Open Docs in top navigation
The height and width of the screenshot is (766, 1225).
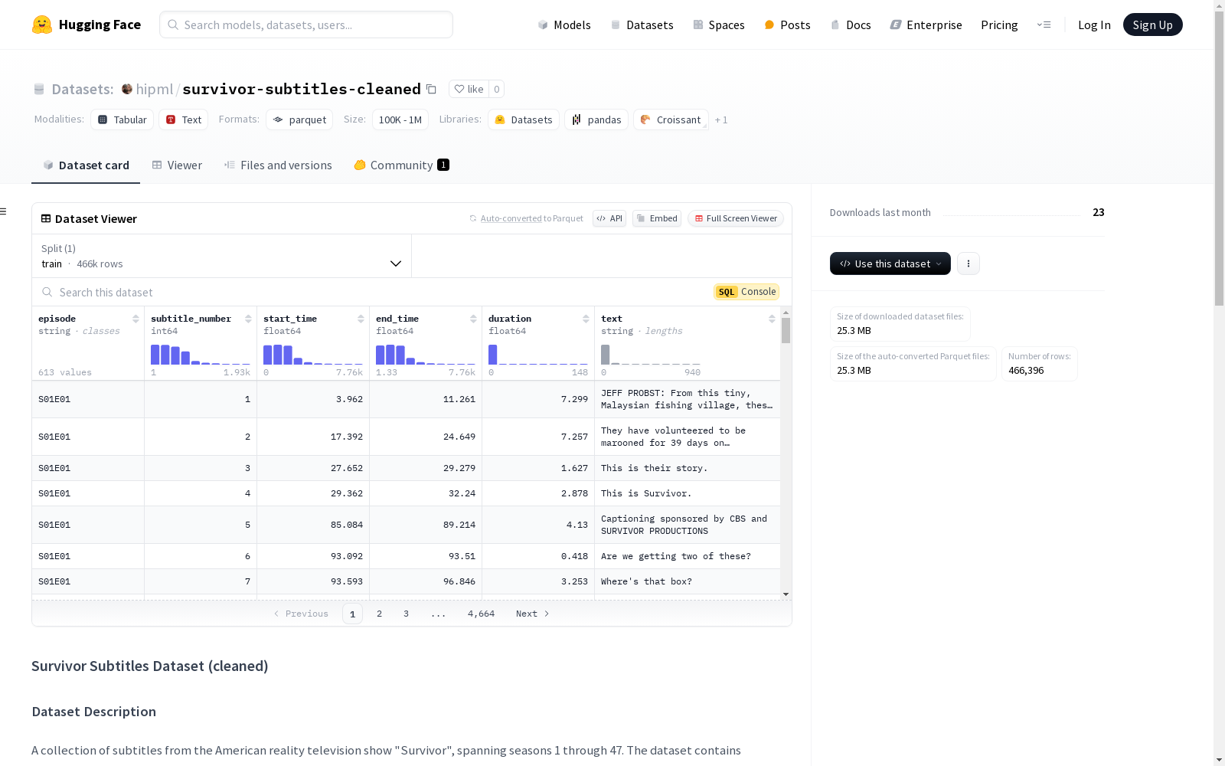pos(851,25)
